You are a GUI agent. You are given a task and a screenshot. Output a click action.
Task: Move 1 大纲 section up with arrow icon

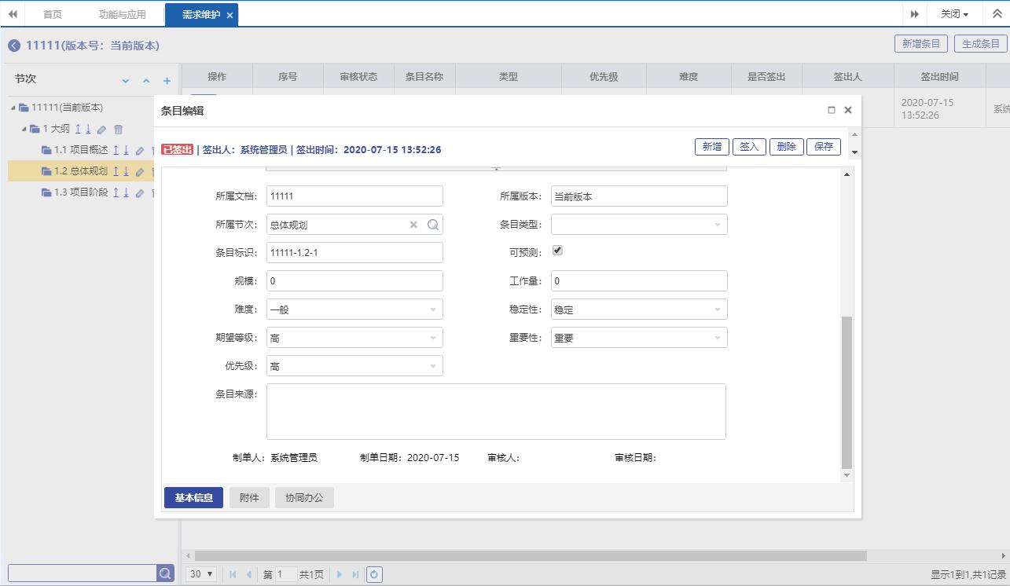click(78, 129)
